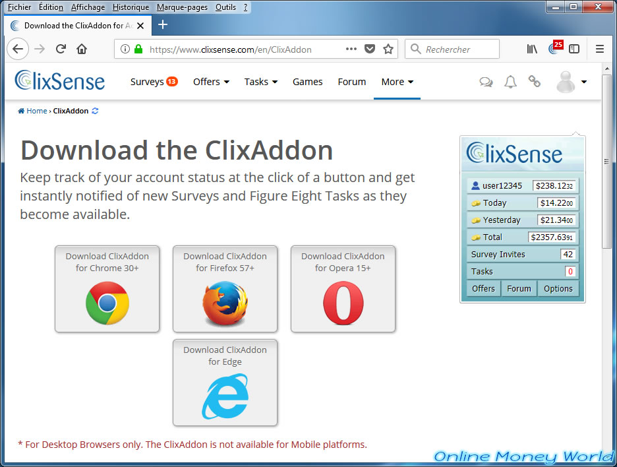Reload the page with the refresh button

[61, 49]
